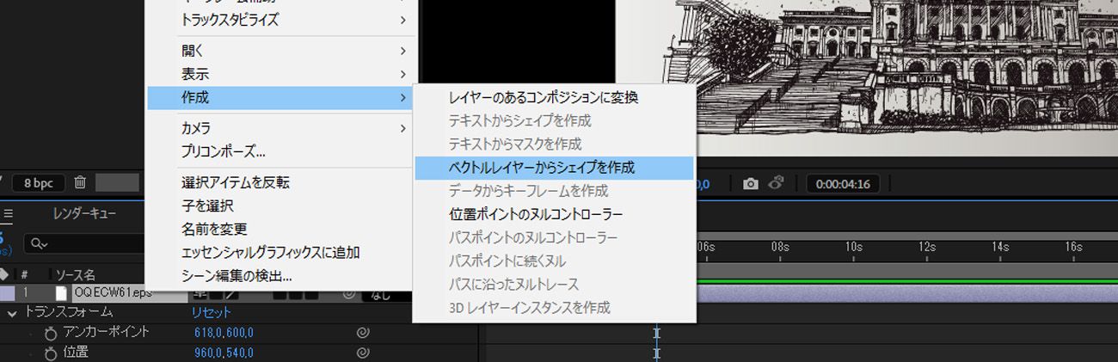Click the アンカーポイント keyframe marker in the timeline
This screenshot has height=362, width=1118.
click(x=656, y=333)
